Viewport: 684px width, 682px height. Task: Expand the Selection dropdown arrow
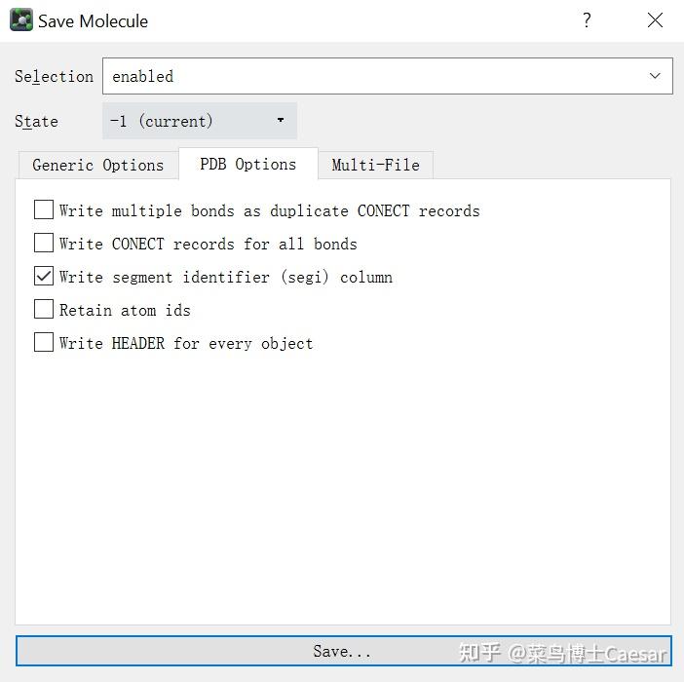click(x=655, y=76)
